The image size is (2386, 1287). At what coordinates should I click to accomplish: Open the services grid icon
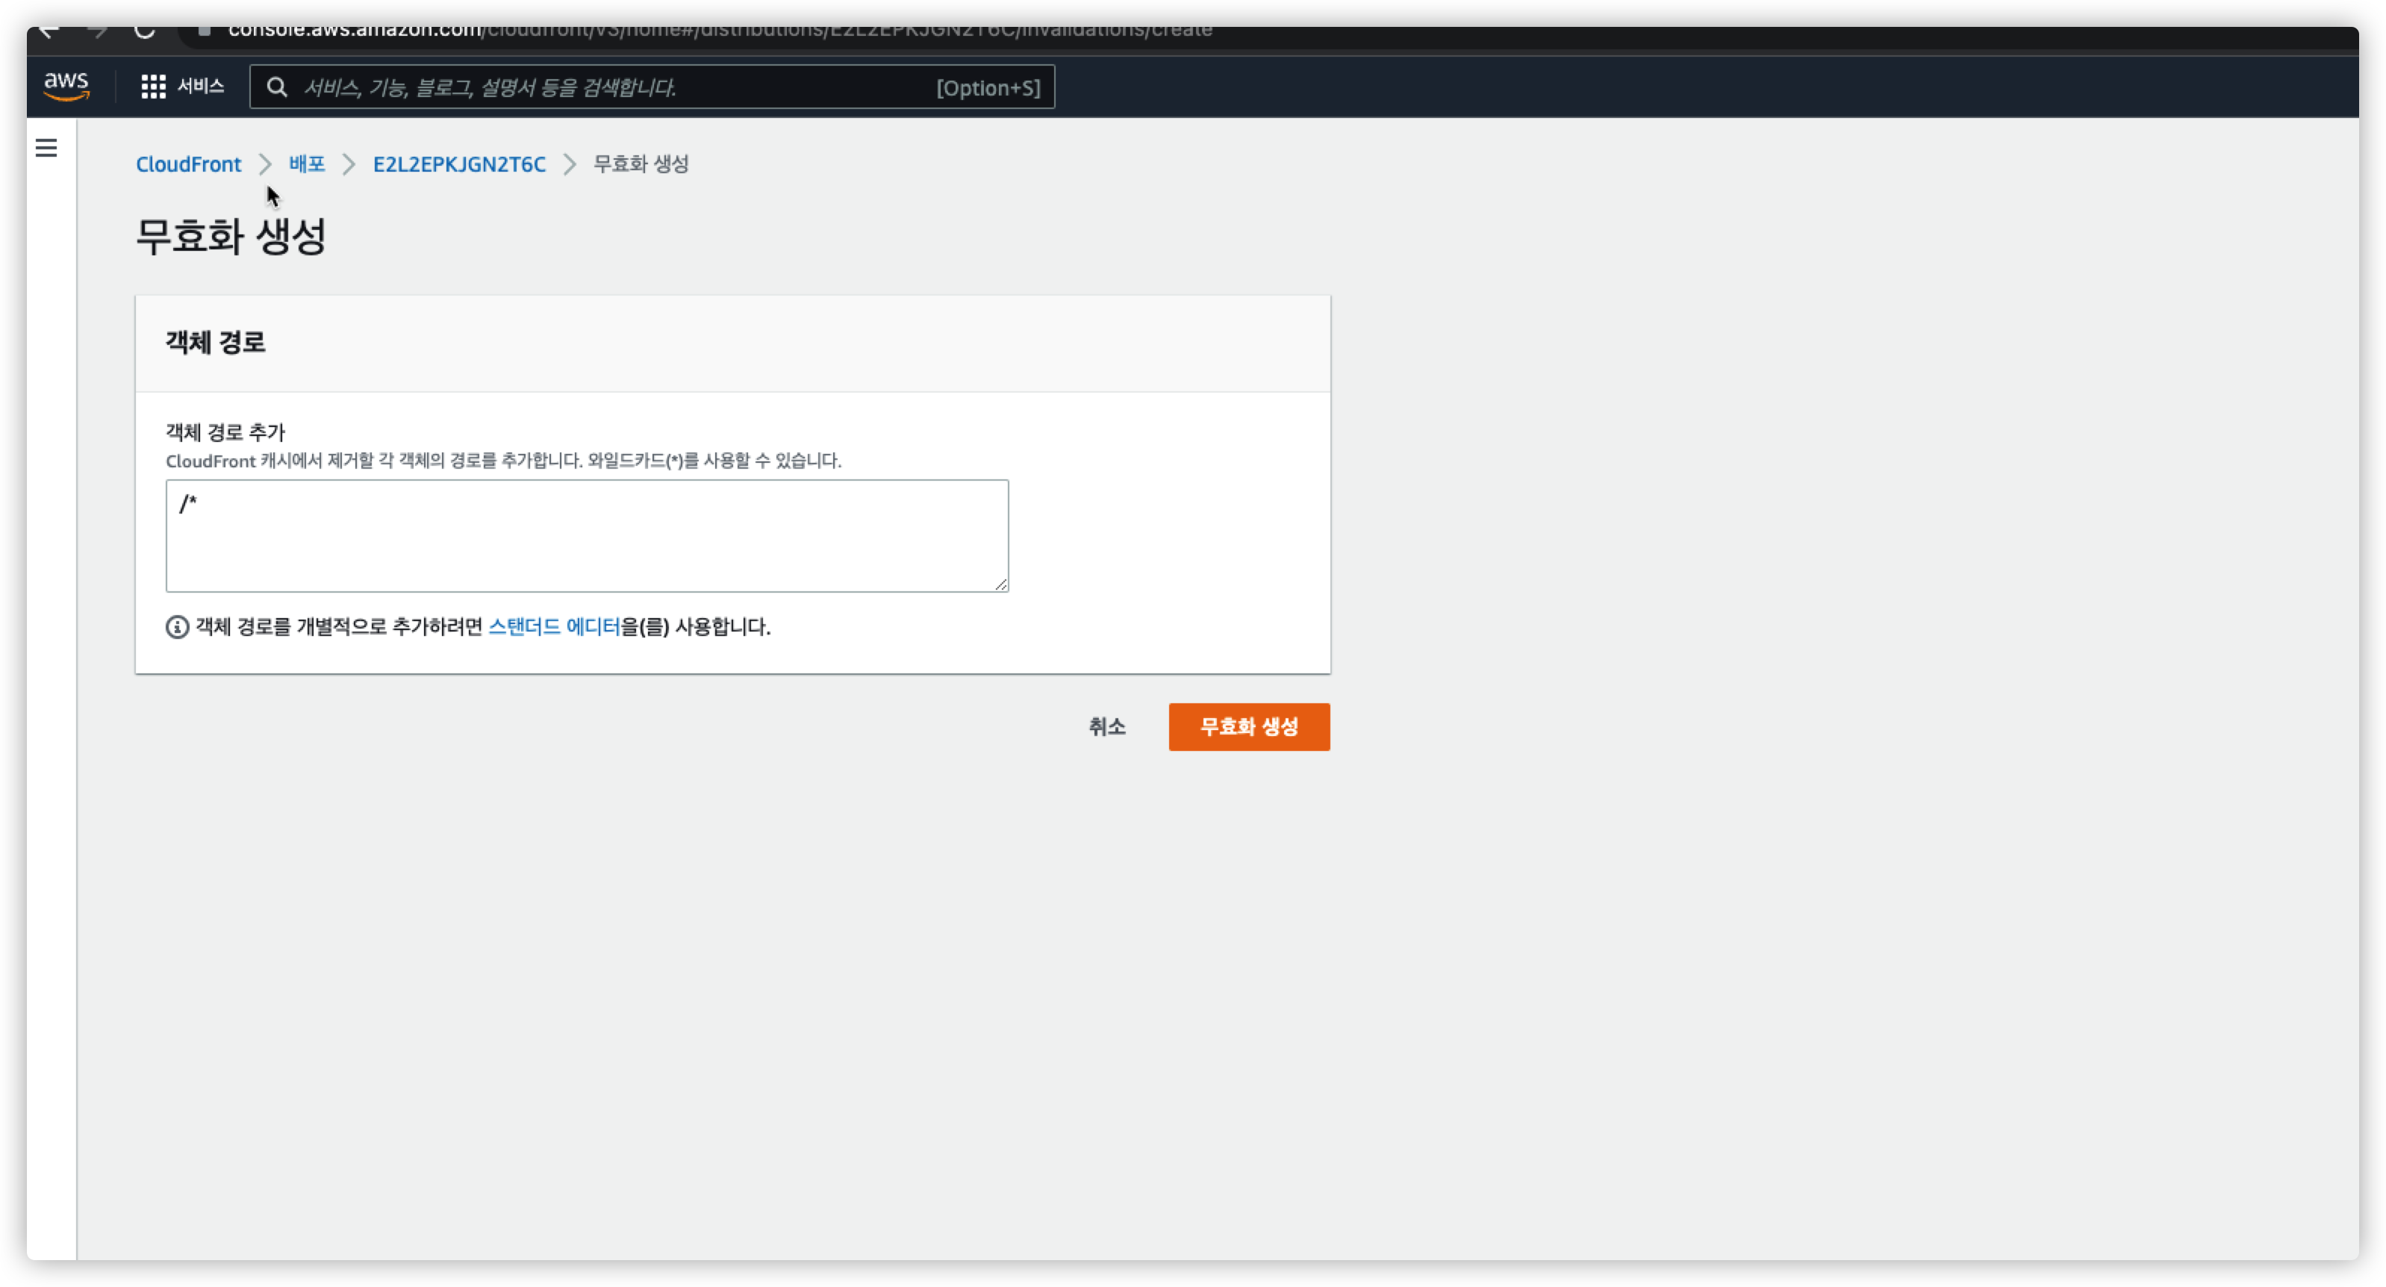153,87
